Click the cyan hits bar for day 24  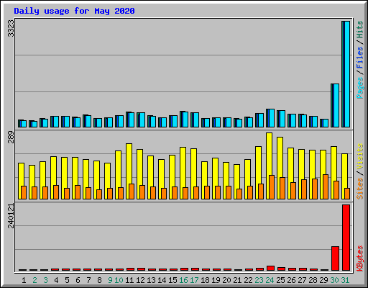(272, 118)
